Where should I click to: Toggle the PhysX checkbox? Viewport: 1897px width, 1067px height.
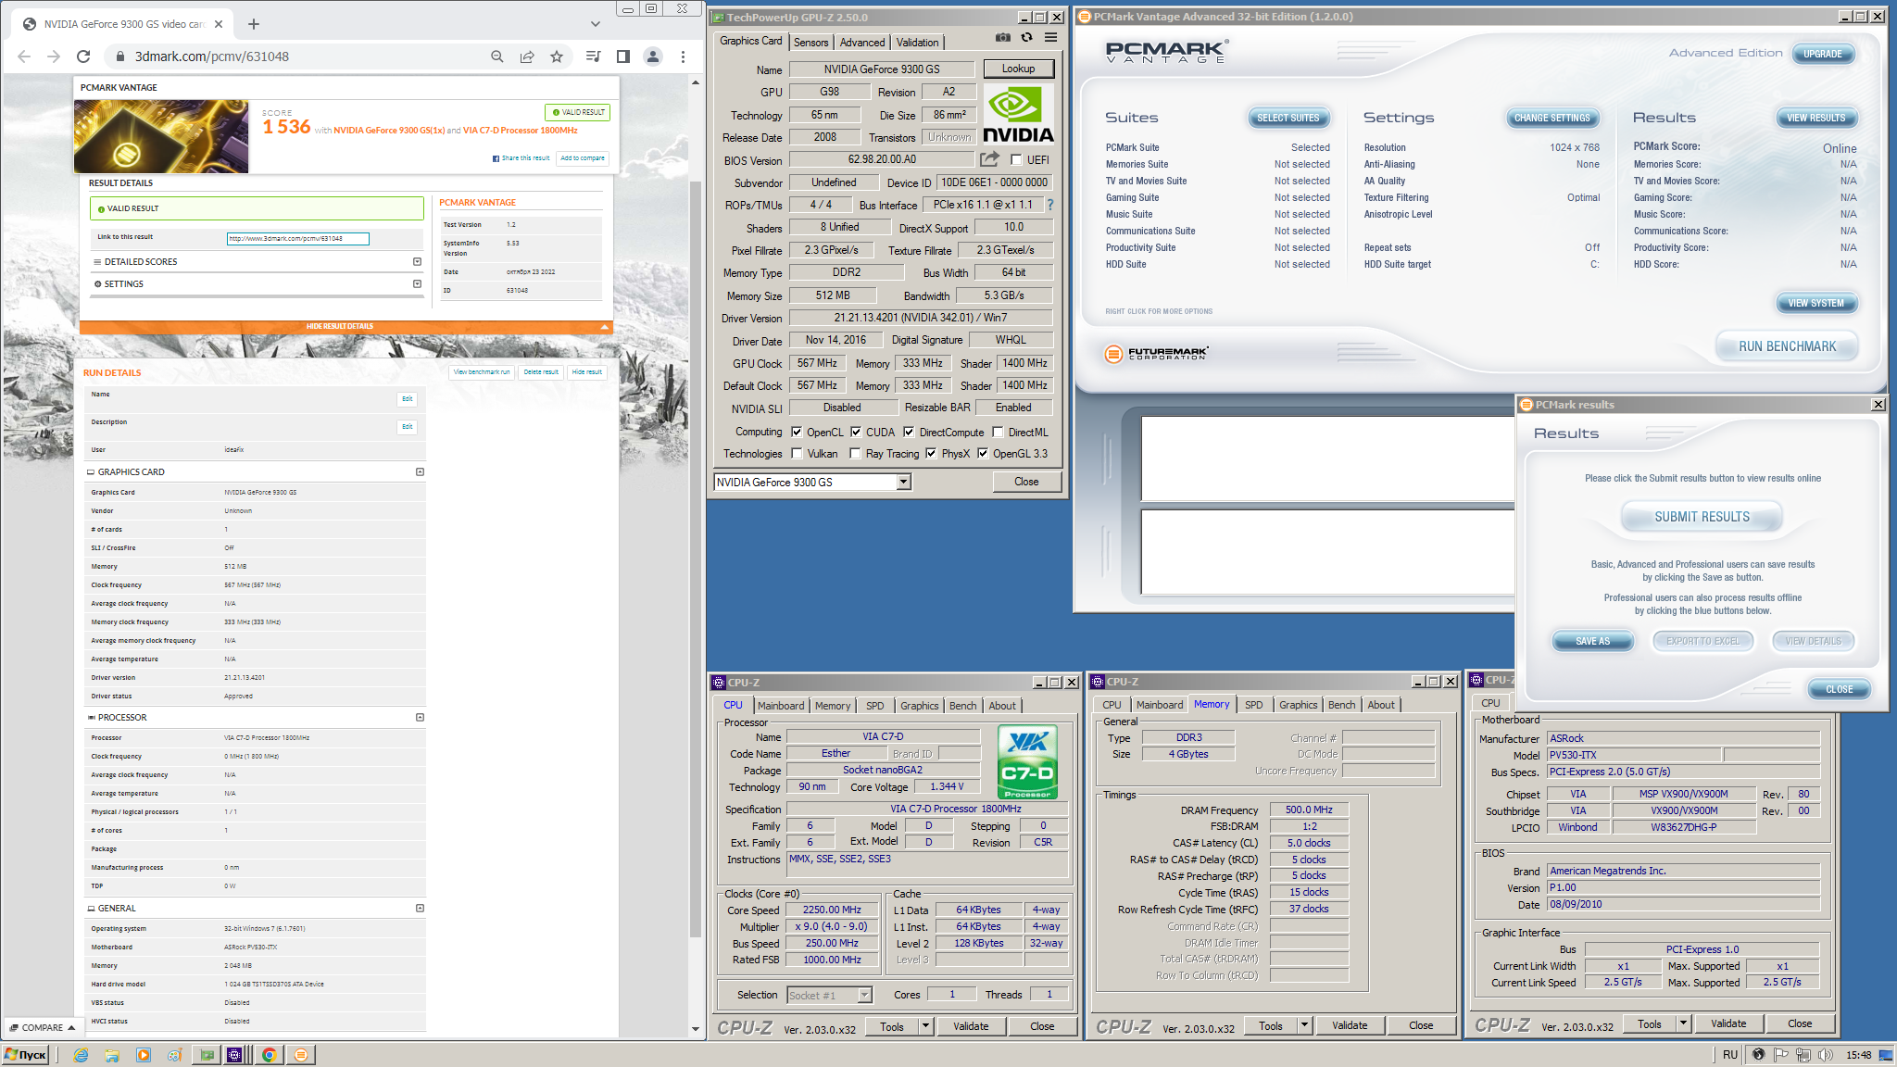[931, 453]
